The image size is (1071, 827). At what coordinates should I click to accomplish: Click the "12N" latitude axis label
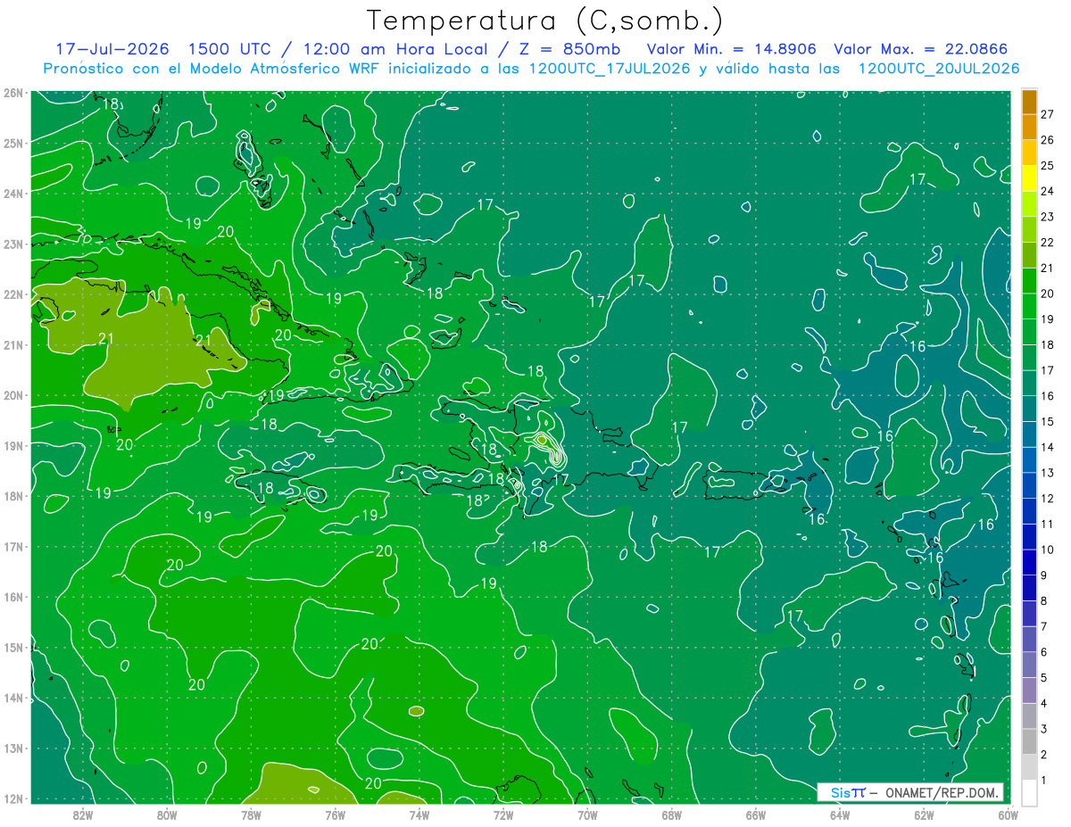click(12, 798)
